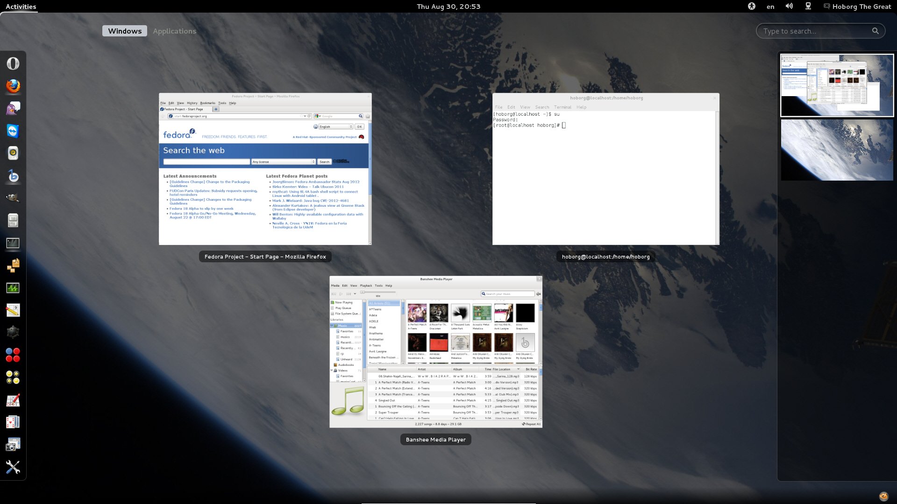
Task: Open the yellow star balls game icon
Action: tap(13, 378)
